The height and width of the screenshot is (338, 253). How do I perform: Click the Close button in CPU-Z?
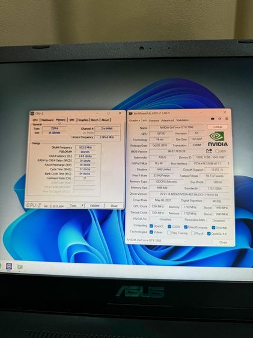tap(114, 206)
